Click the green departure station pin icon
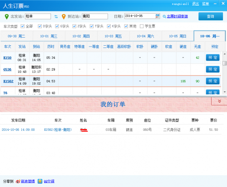The image size is (227, 187). pyautogui.click(x=7, y=16)
